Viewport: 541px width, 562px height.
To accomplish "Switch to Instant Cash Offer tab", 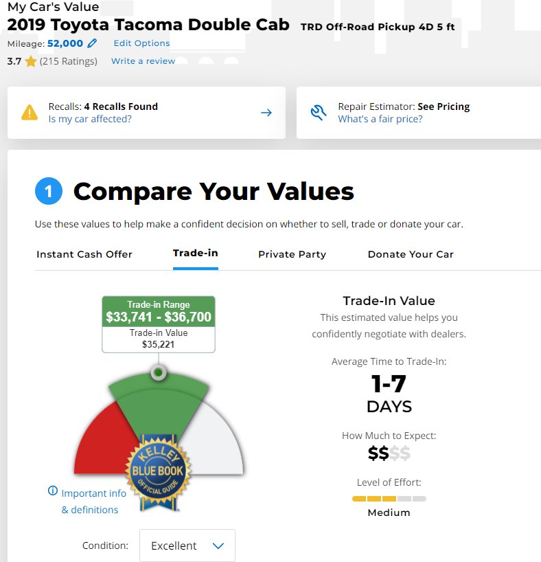I will [x=84, y=254].
